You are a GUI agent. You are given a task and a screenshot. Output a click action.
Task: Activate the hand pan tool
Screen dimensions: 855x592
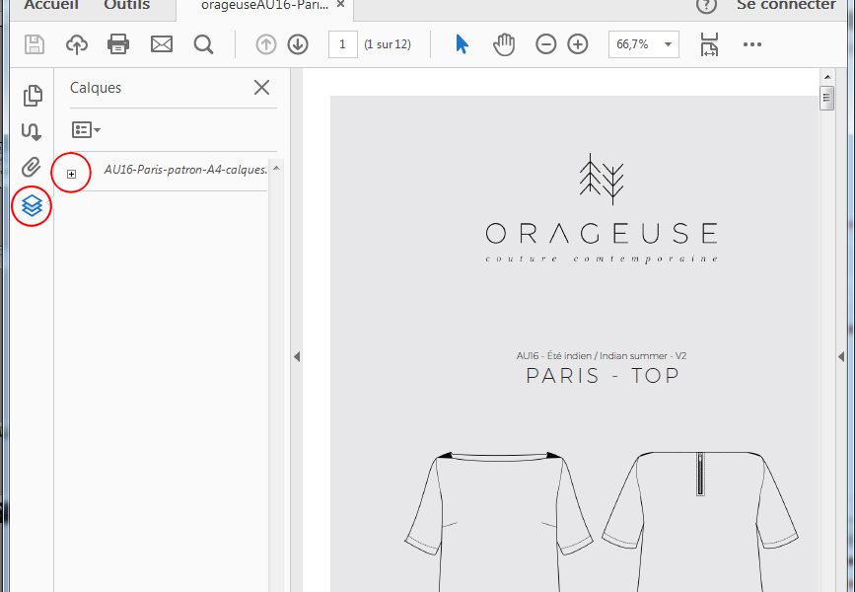[504, 44]
